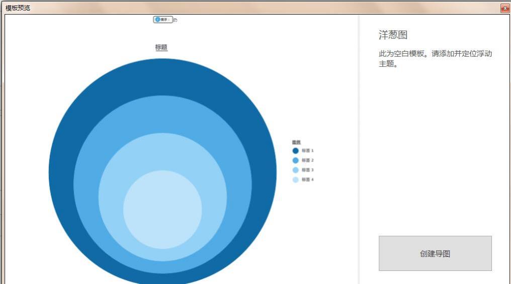The width and height of the screenshot is (511, 284).
Task: Click the 洋葱图 template name heading
Action: point(393,35)
